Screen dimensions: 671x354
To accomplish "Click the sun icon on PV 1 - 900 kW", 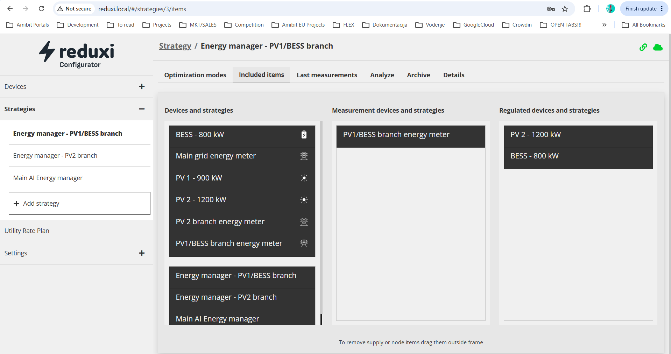I will click(304, 178).
